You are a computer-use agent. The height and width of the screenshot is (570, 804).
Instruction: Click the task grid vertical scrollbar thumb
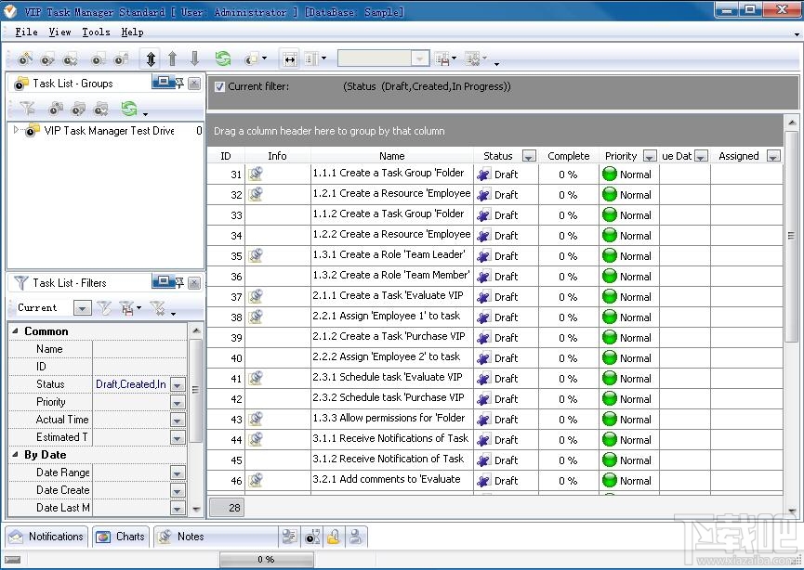click(x=791, y=237)
